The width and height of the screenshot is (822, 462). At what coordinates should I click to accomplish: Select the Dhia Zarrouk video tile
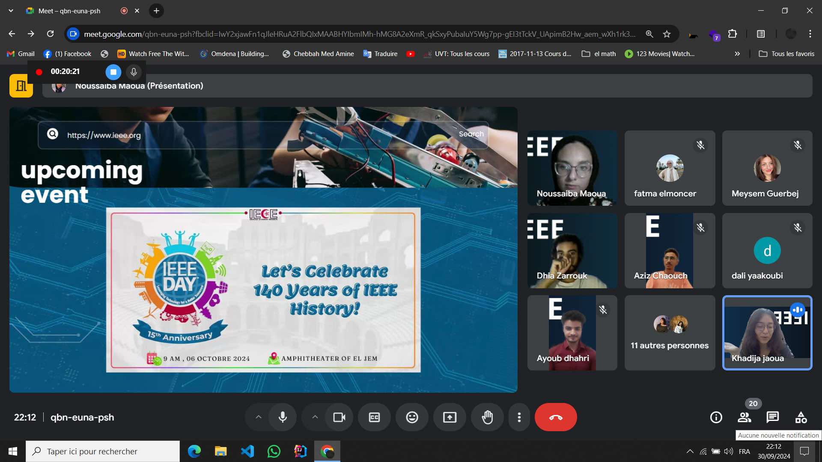pos(572,251)
